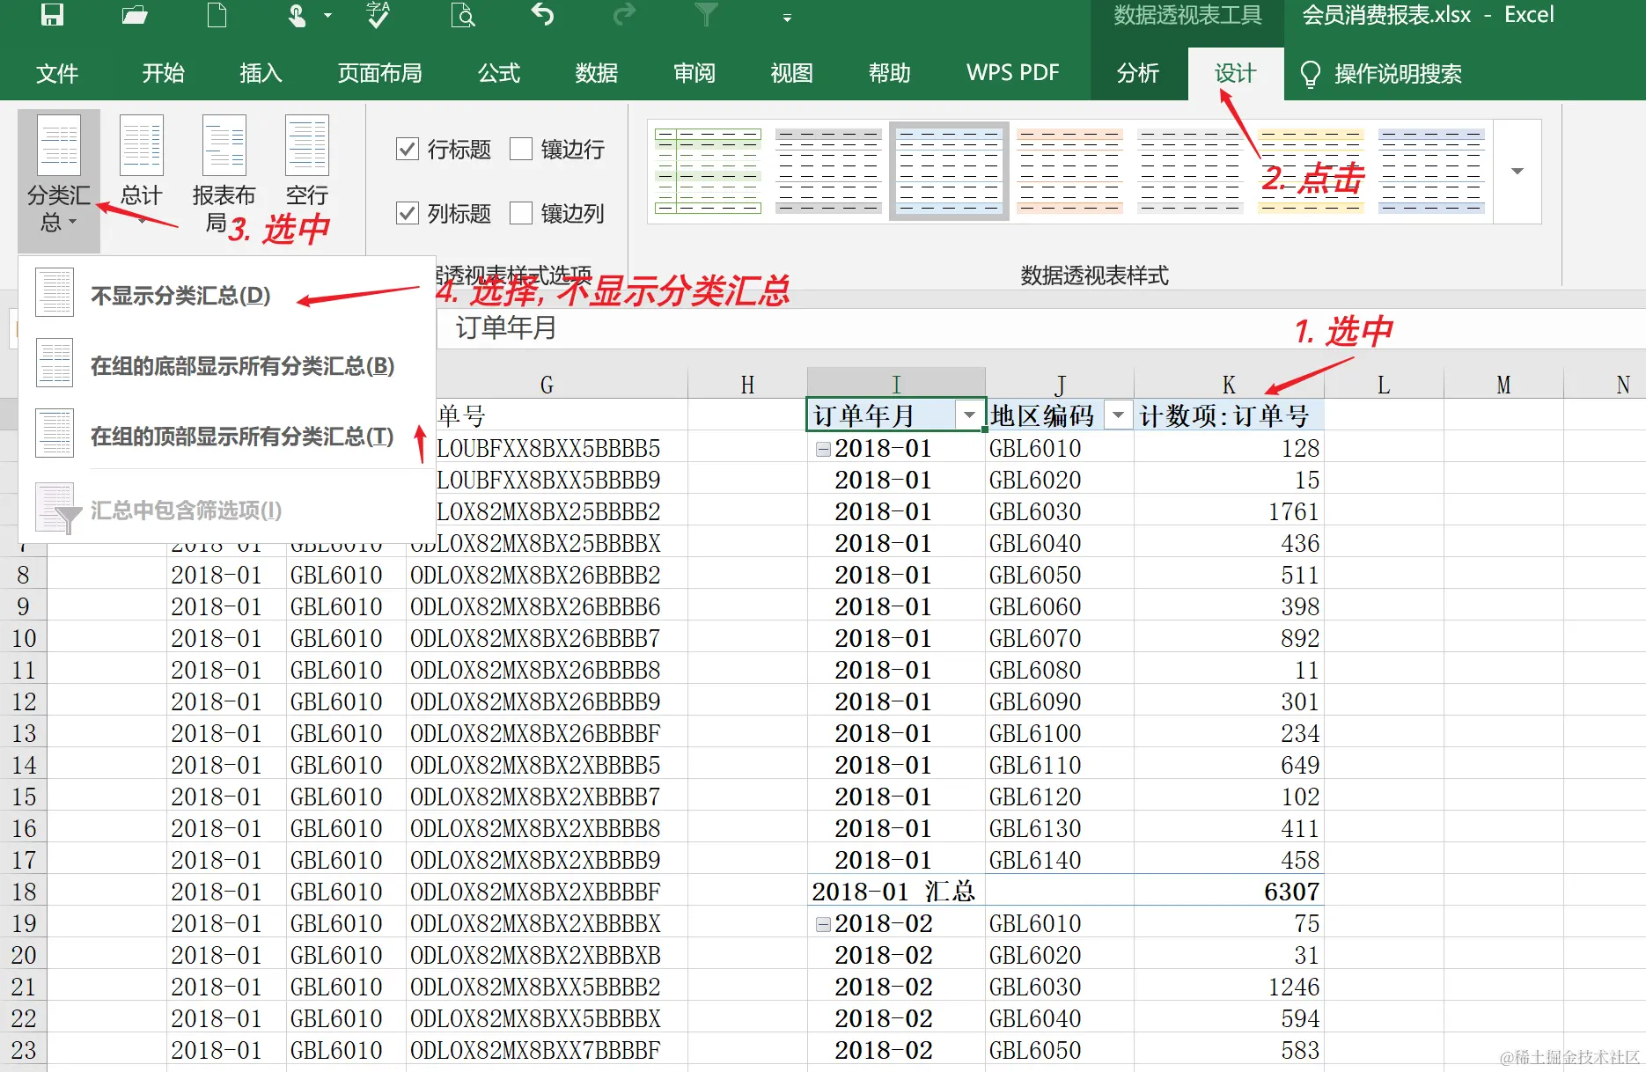Open the 订单年月 filter dropdown
The image size is (1646, 1072).
969,415
